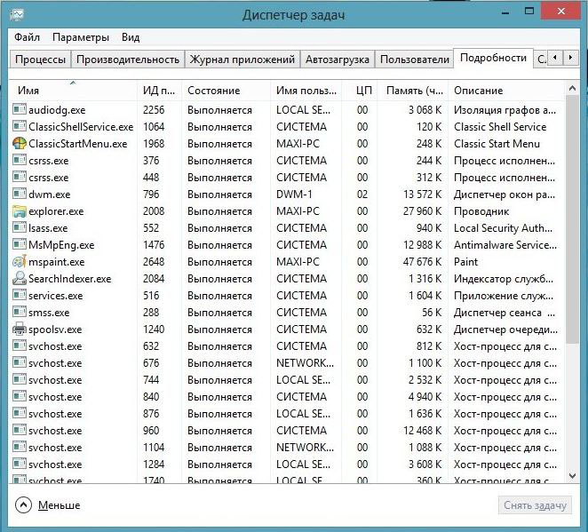Click the audiodg.exe process icon
The width and height of the screenshot is (588, 532).
(x=20, y=110)
